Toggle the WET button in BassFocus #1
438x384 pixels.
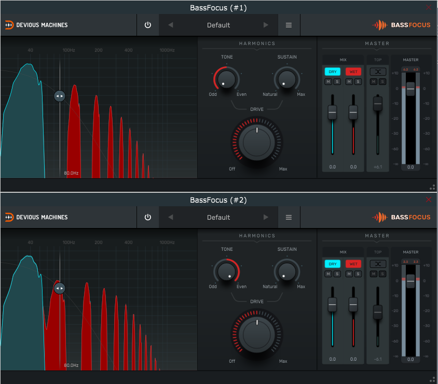353,72
